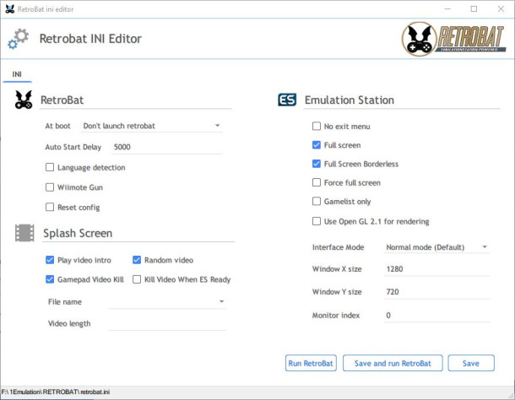The image size is (515, 400).
Task: Click the title bar RetroBat app icon
Action: click(x=10, y=9)
